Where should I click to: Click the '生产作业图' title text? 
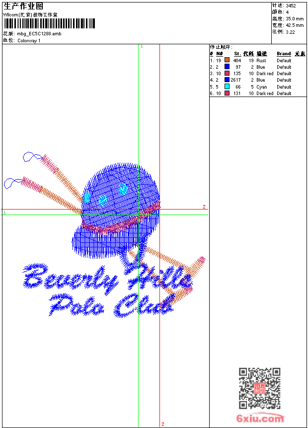click(23, 6)
